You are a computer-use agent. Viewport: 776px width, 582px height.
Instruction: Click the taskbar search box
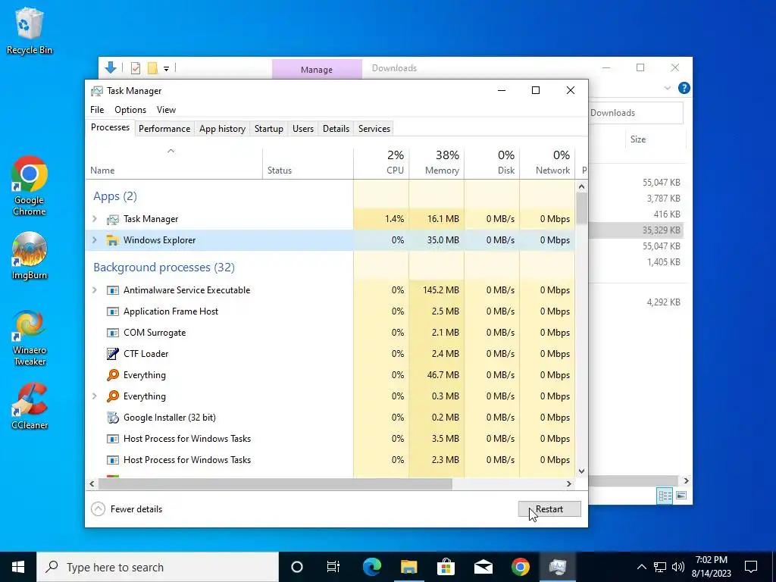[158, 567]
